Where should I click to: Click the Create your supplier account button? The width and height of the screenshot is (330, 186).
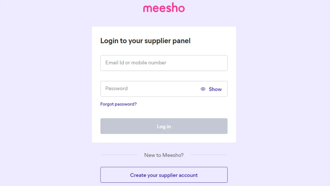[x=164, y=175]
